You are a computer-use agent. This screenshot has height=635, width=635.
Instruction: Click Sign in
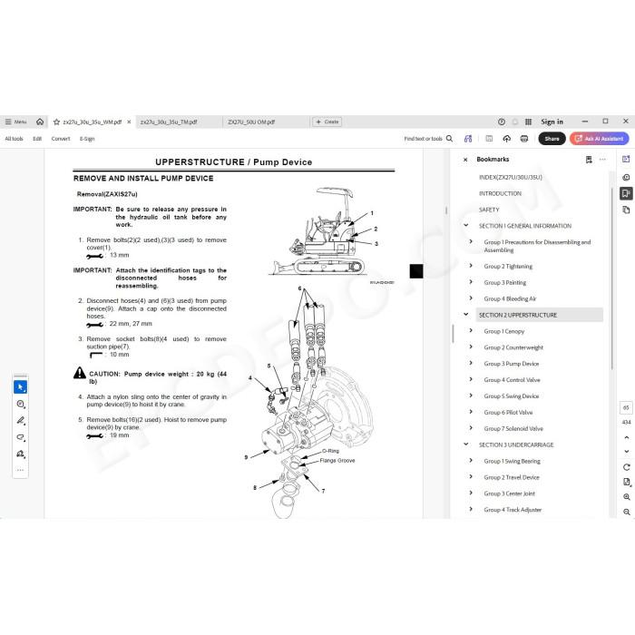point(552,122)
